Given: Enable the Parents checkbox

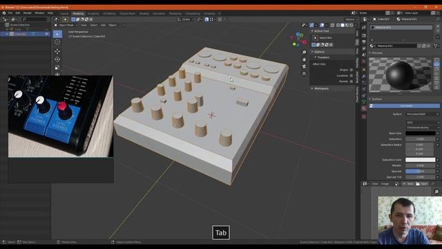Looking at the screenshot, I should click(x=352, y=82).
